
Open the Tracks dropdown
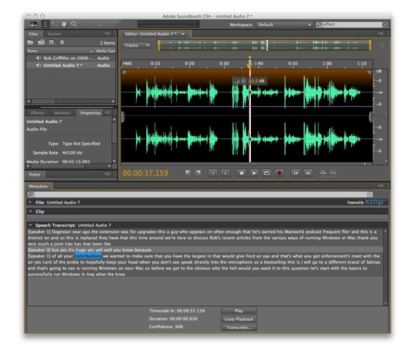tap(137, 45)
